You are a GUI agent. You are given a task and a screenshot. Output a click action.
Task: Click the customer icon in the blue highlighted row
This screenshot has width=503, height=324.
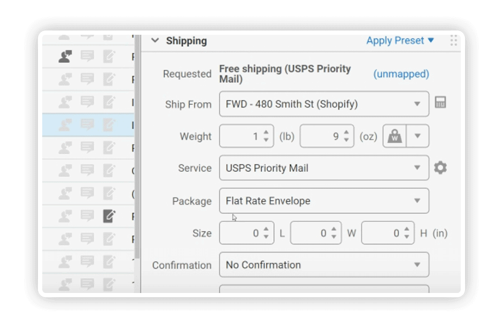pyautogui.click(x=65, y=125)
